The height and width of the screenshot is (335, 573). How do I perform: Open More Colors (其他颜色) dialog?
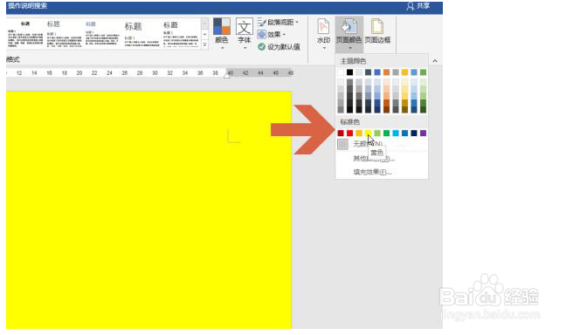[x=382, y=159]
